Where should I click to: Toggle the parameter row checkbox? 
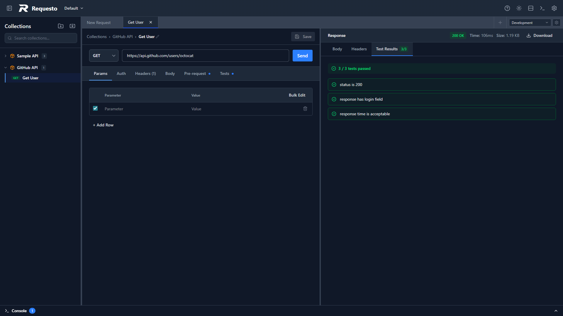(x=95, y=108)
